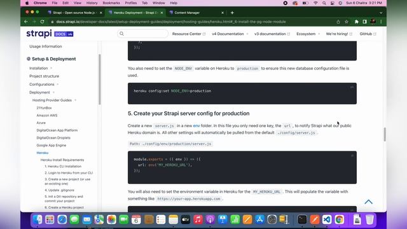The image size is (407, 229).
Task: Open Chrome three-dot menu
Action: 381,22
